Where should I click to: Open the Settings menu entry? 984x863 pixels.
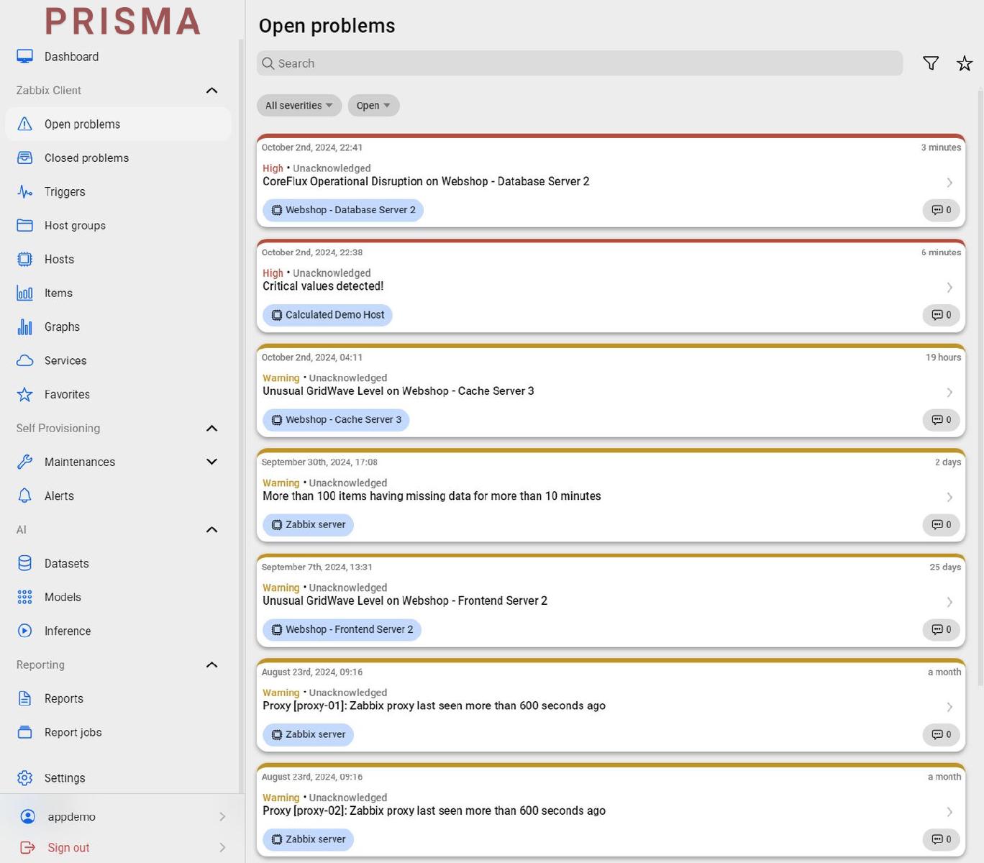tap(65, 777)
